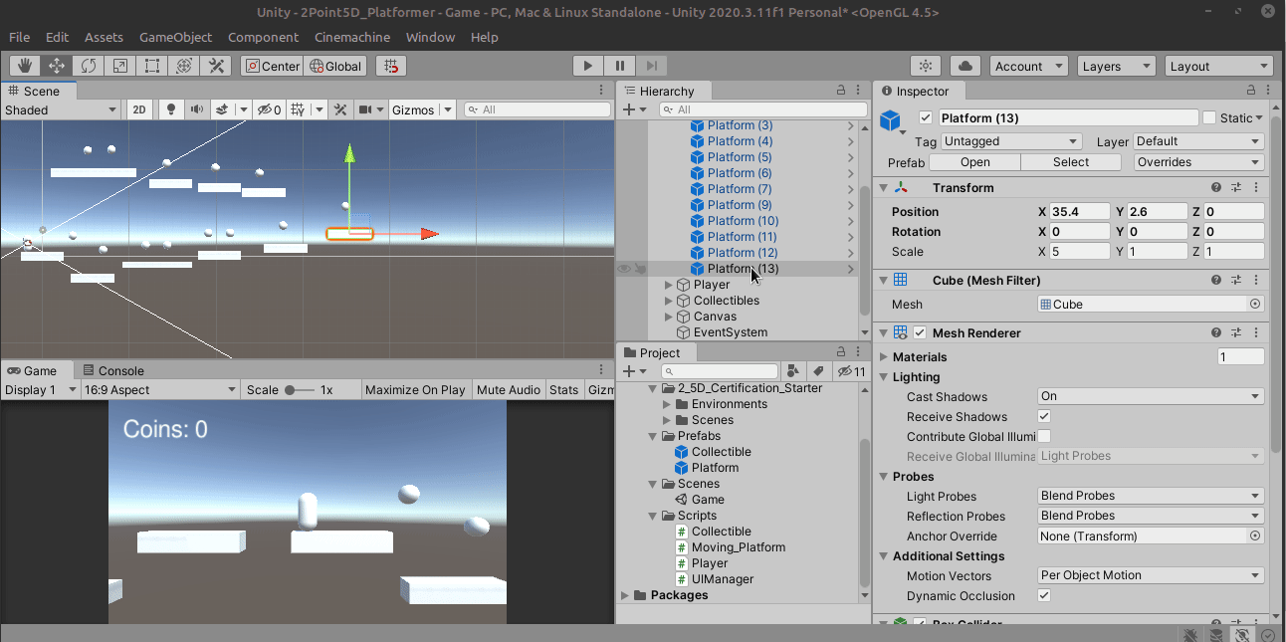Click the prefab Open button
The width and height of the screenshot is (1286, 642).
click(975, 162)
